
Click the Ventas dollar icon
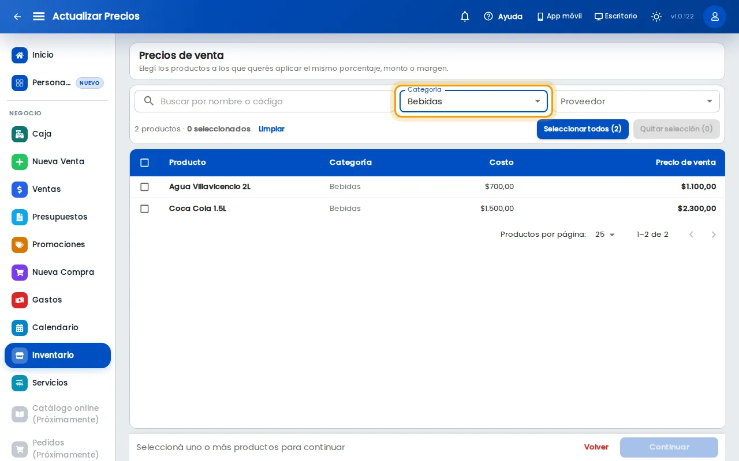tap(20, 189)
